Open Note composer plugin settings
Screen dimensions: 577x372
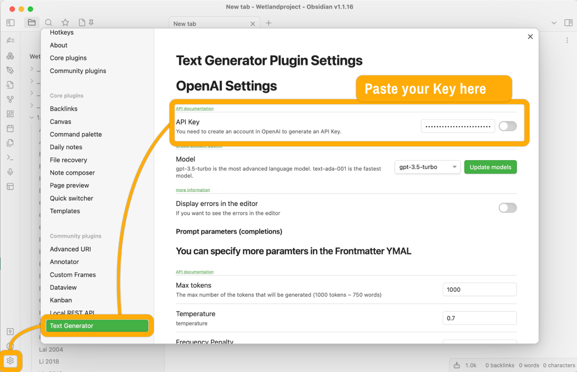[72, 173]
